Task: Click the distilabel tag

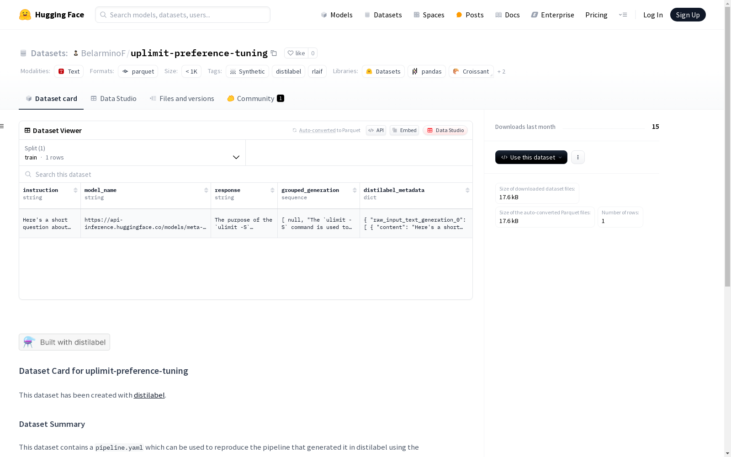Action: tap(288, 71)
